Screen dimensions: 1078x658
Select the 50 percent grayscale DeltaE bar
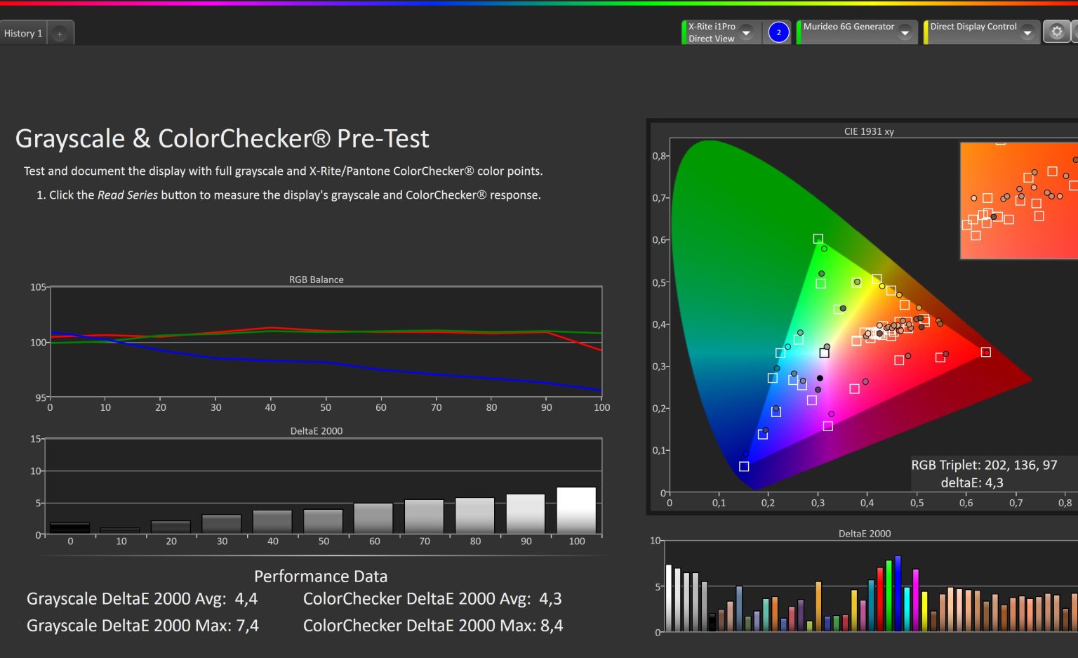323,522
